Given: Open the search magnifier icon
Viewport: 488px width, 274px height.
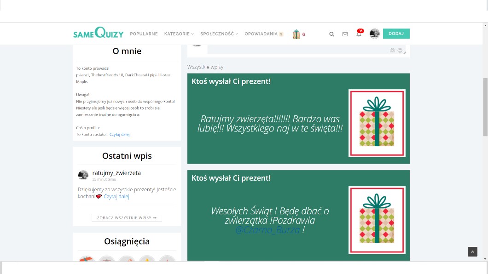Looking at the screenshot, I should point(331,34).
